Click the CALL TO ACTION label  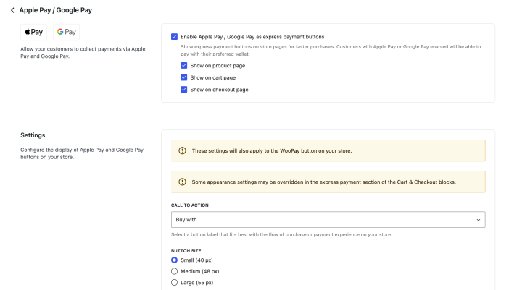click(190, 205)
